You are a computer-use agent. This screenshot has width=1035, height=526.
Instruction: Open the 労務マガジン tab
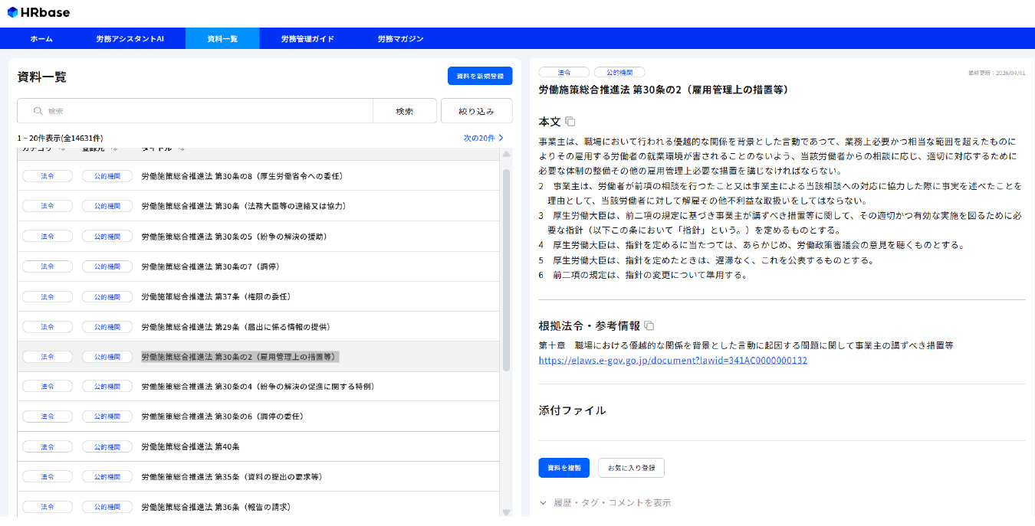[400, 38]
